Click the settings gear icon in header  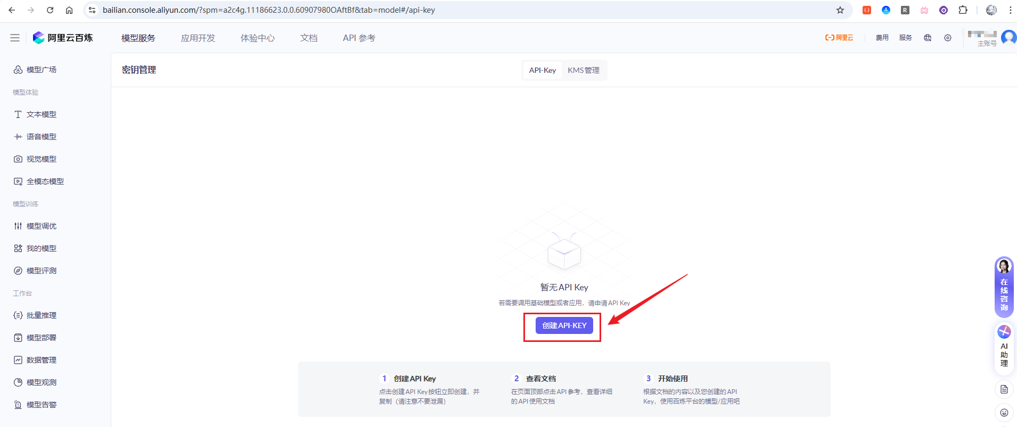pyautogui.click(x=948, y=38)
